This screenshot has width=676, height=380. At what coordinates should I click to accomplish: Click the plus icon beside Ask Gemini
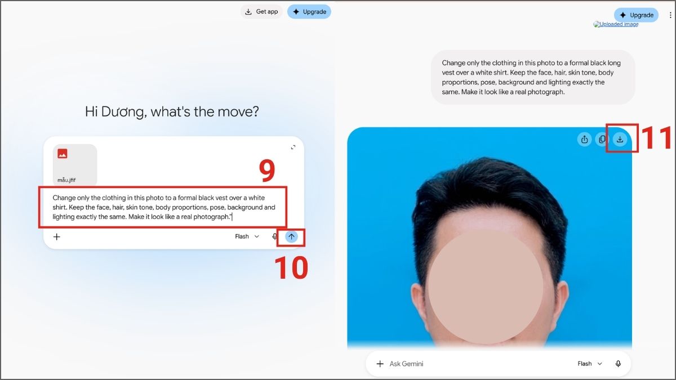click(x=380, y=364)
